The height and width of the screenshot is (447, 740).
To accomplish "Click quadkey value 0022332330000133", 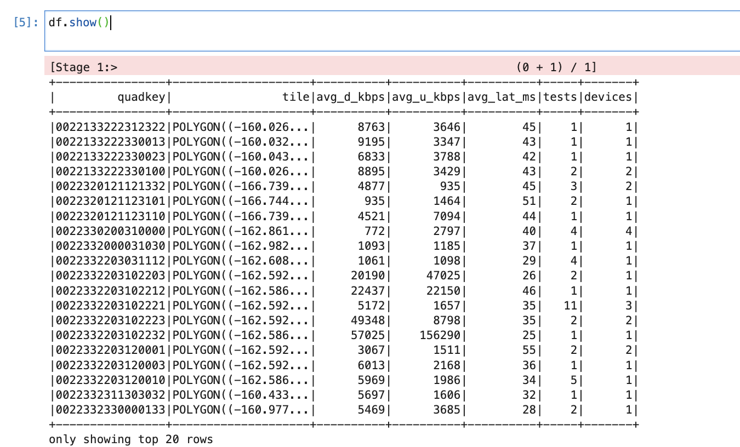I will [109, 410].
